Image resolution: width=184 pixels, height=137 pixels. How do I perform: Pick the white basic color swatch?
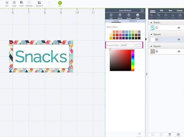point(111,32)
